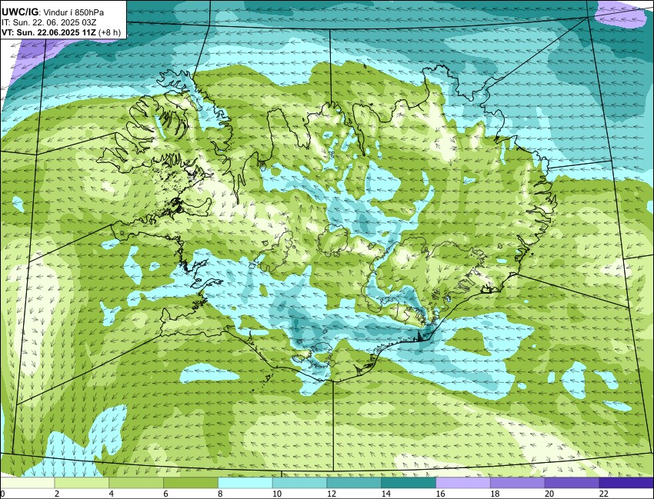Click the 6–8 olive green legend swatch

tap(191, 483)
